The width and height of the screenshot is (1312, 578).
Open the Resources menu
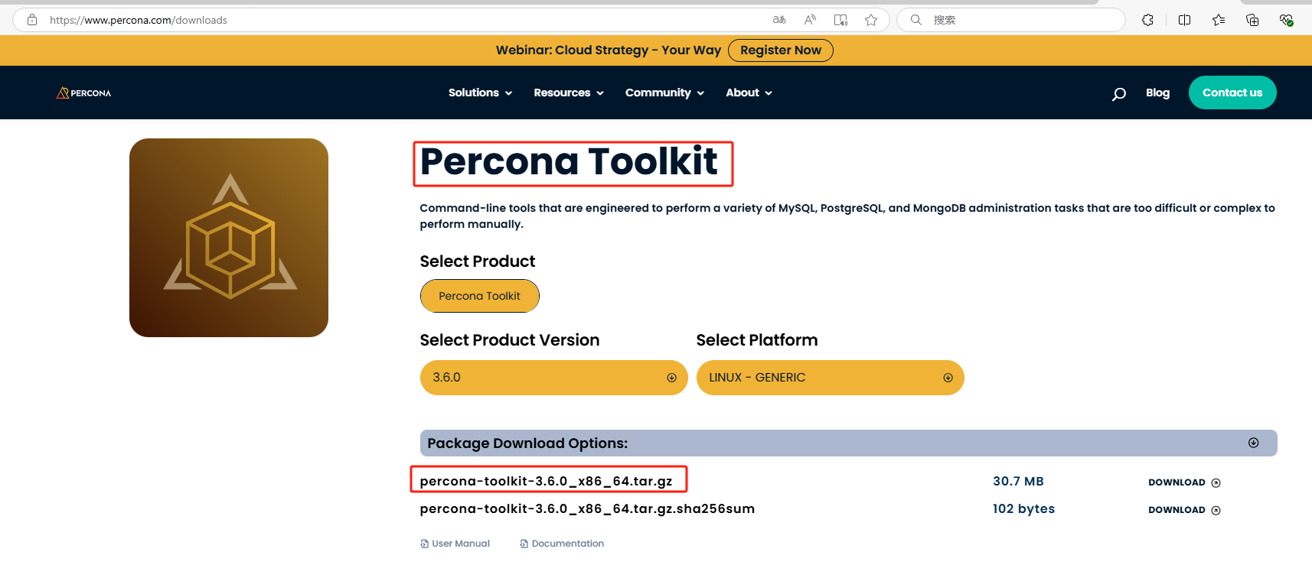[569, 93]
